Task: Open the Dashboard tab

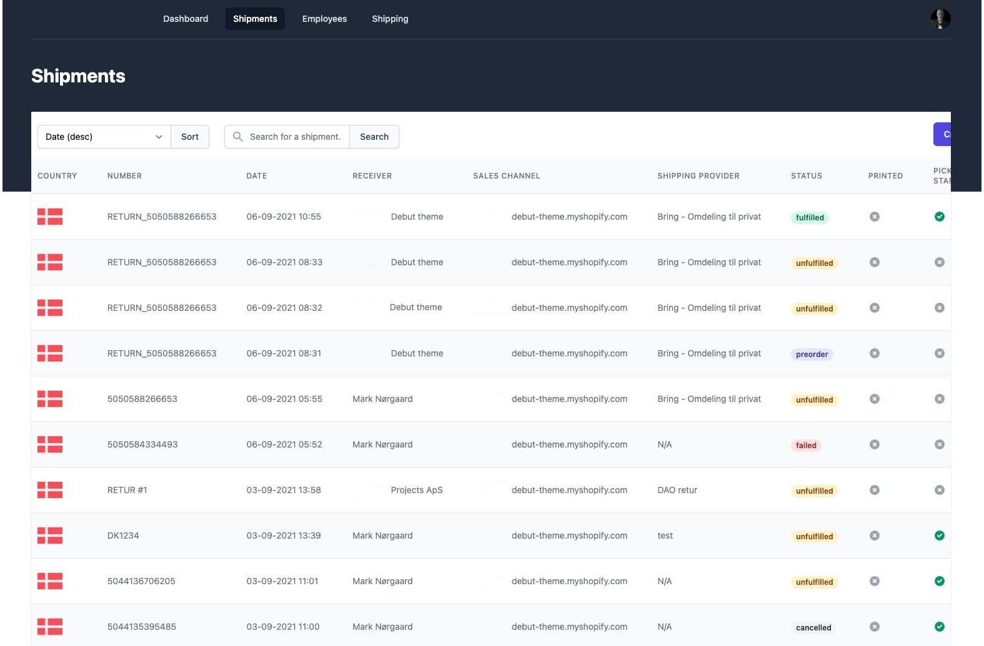Action: click(x=186, y=19)
